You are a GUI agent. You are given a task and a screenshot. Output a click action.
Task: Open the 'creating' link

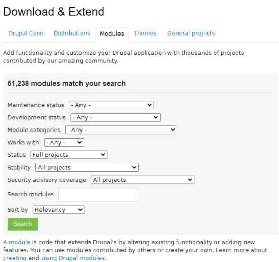coord(15,258)
